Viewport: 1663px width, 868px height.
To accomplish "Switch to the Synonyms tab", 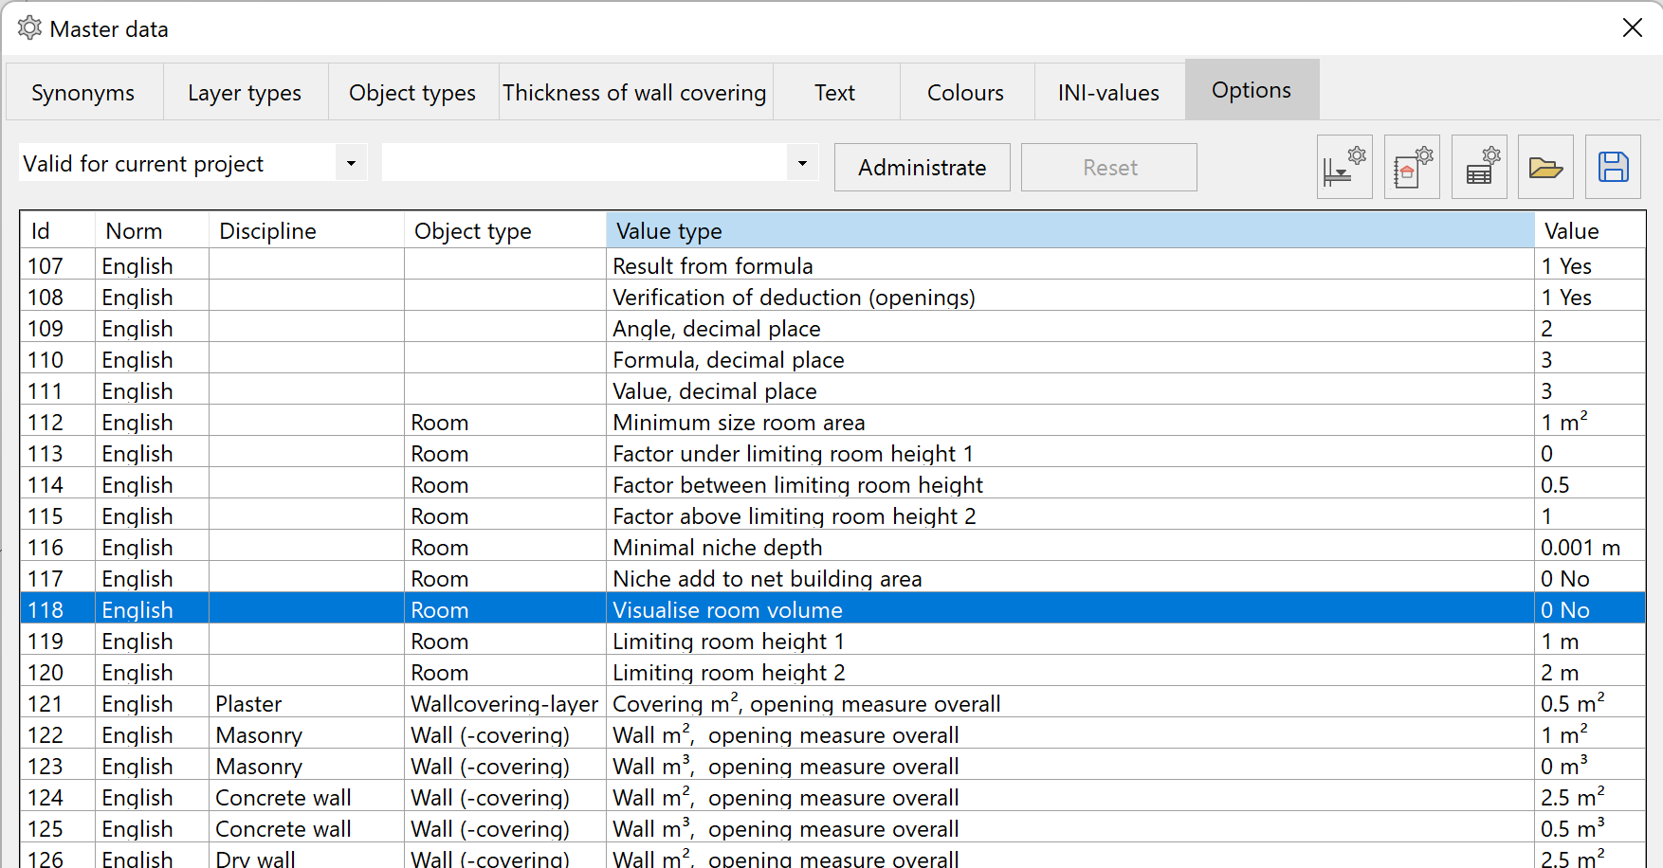I will 83,92.
